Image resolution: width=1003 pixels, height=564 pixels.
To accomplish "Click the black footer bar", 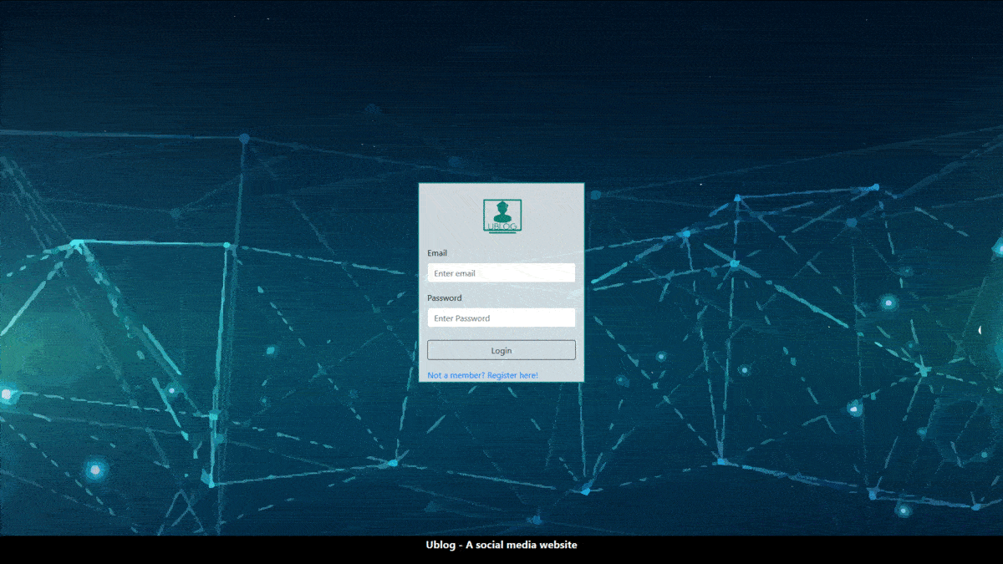I will (x=251, y=549).
